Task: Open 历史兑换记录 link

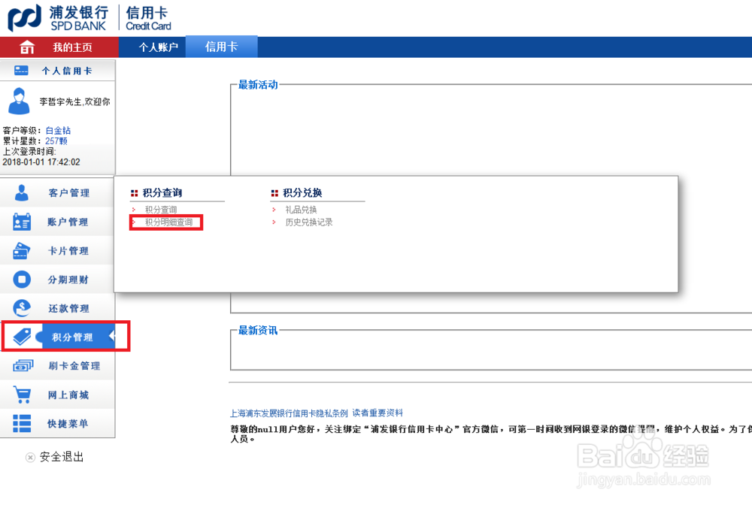Action: [x=309, y=222]
